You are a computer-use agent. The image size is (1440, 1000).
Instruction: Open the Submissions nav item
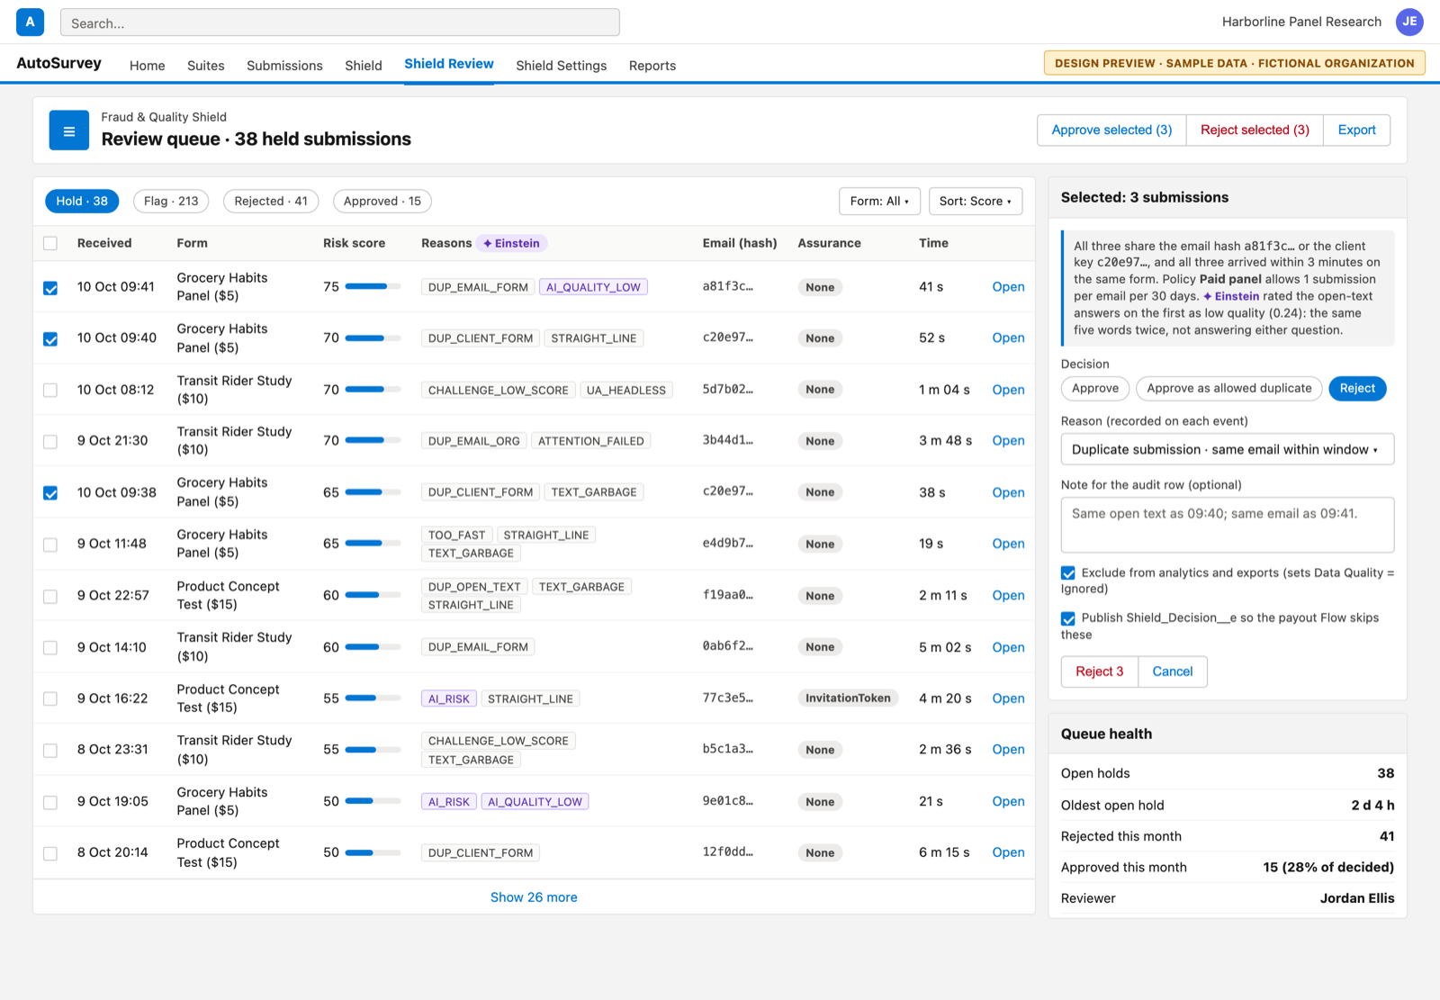(x=284, y=66)
